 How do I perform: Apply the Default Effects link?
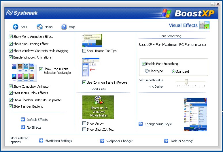(37, 120)
